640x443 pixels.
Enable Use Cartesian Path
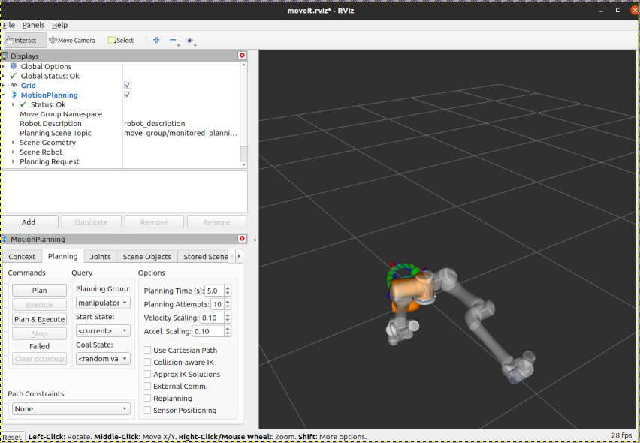coord(147,350)
